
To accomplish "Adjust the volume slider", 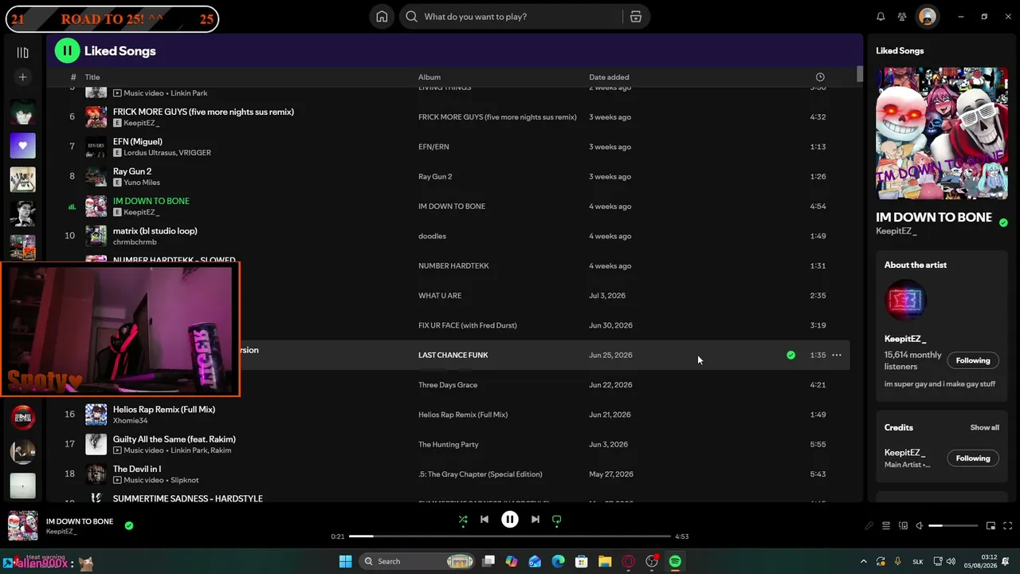I will (953, 526).
